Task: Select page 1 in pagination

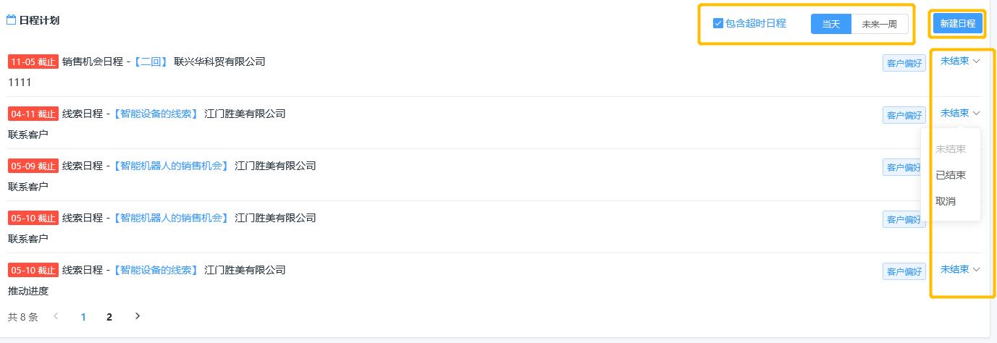Action: click(x=83, y=317)
